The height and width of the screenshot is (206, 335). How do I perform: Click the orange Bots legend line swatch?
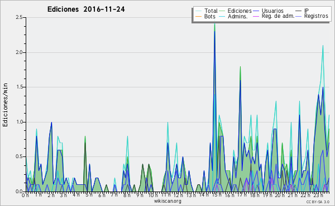[x=198, y=16]
